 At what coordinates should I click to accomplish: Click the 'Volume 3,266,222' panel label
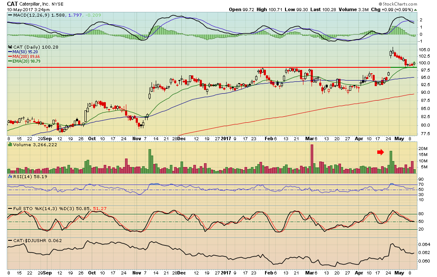point(35,144)
